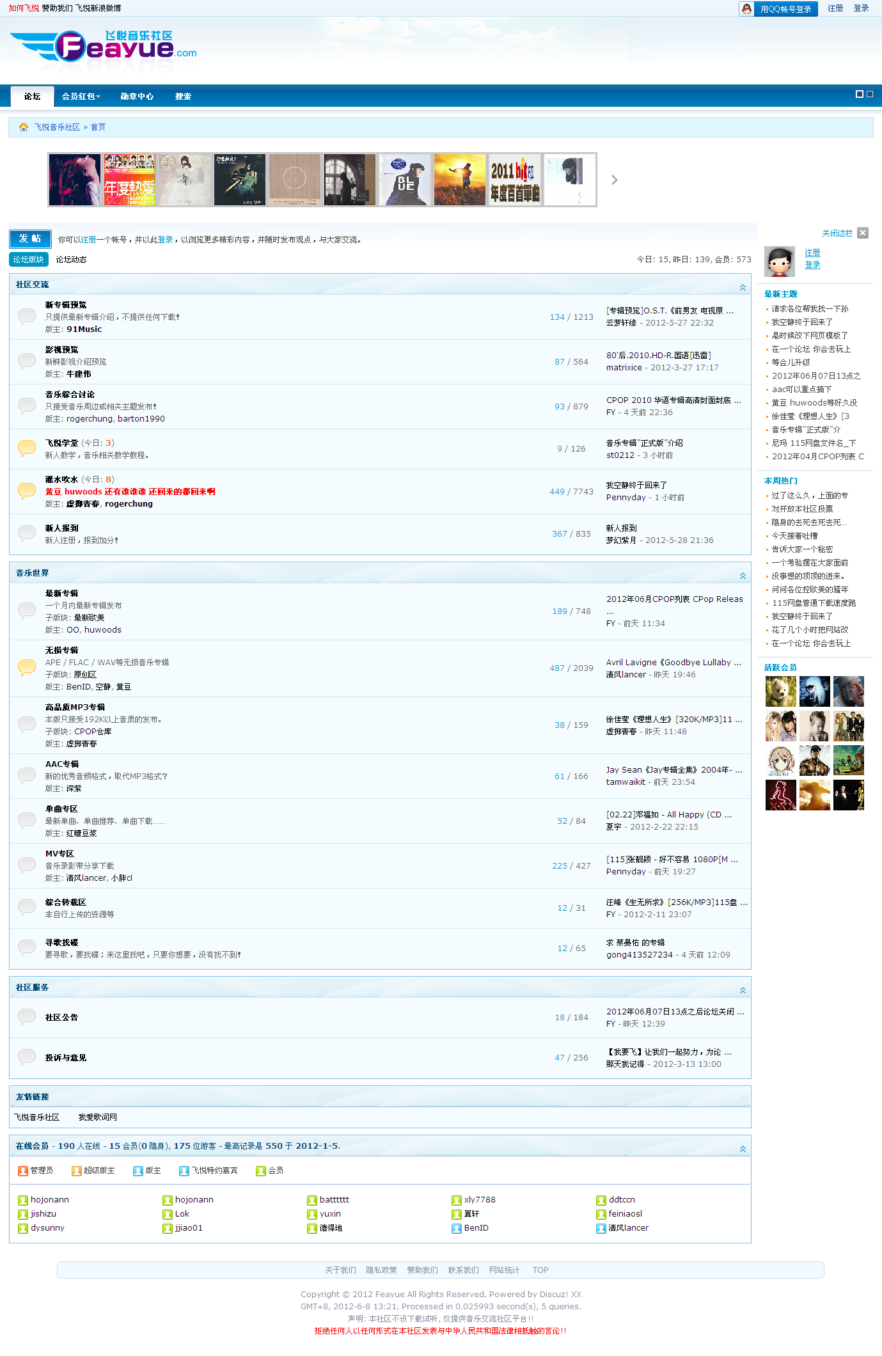Click the 管理员 legend user icon

(x=23, y=1171)
